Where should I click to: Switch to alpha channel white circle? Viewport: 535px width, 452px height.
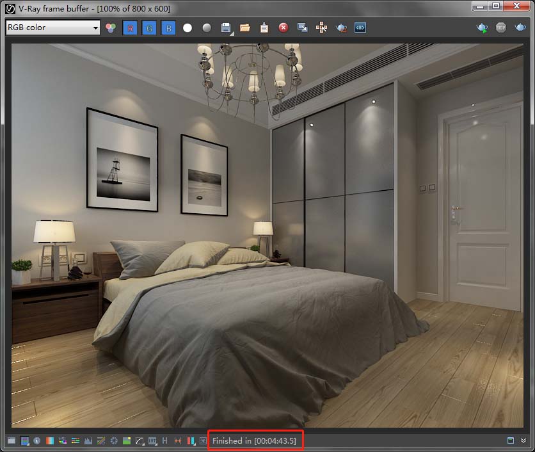[188, 28]
